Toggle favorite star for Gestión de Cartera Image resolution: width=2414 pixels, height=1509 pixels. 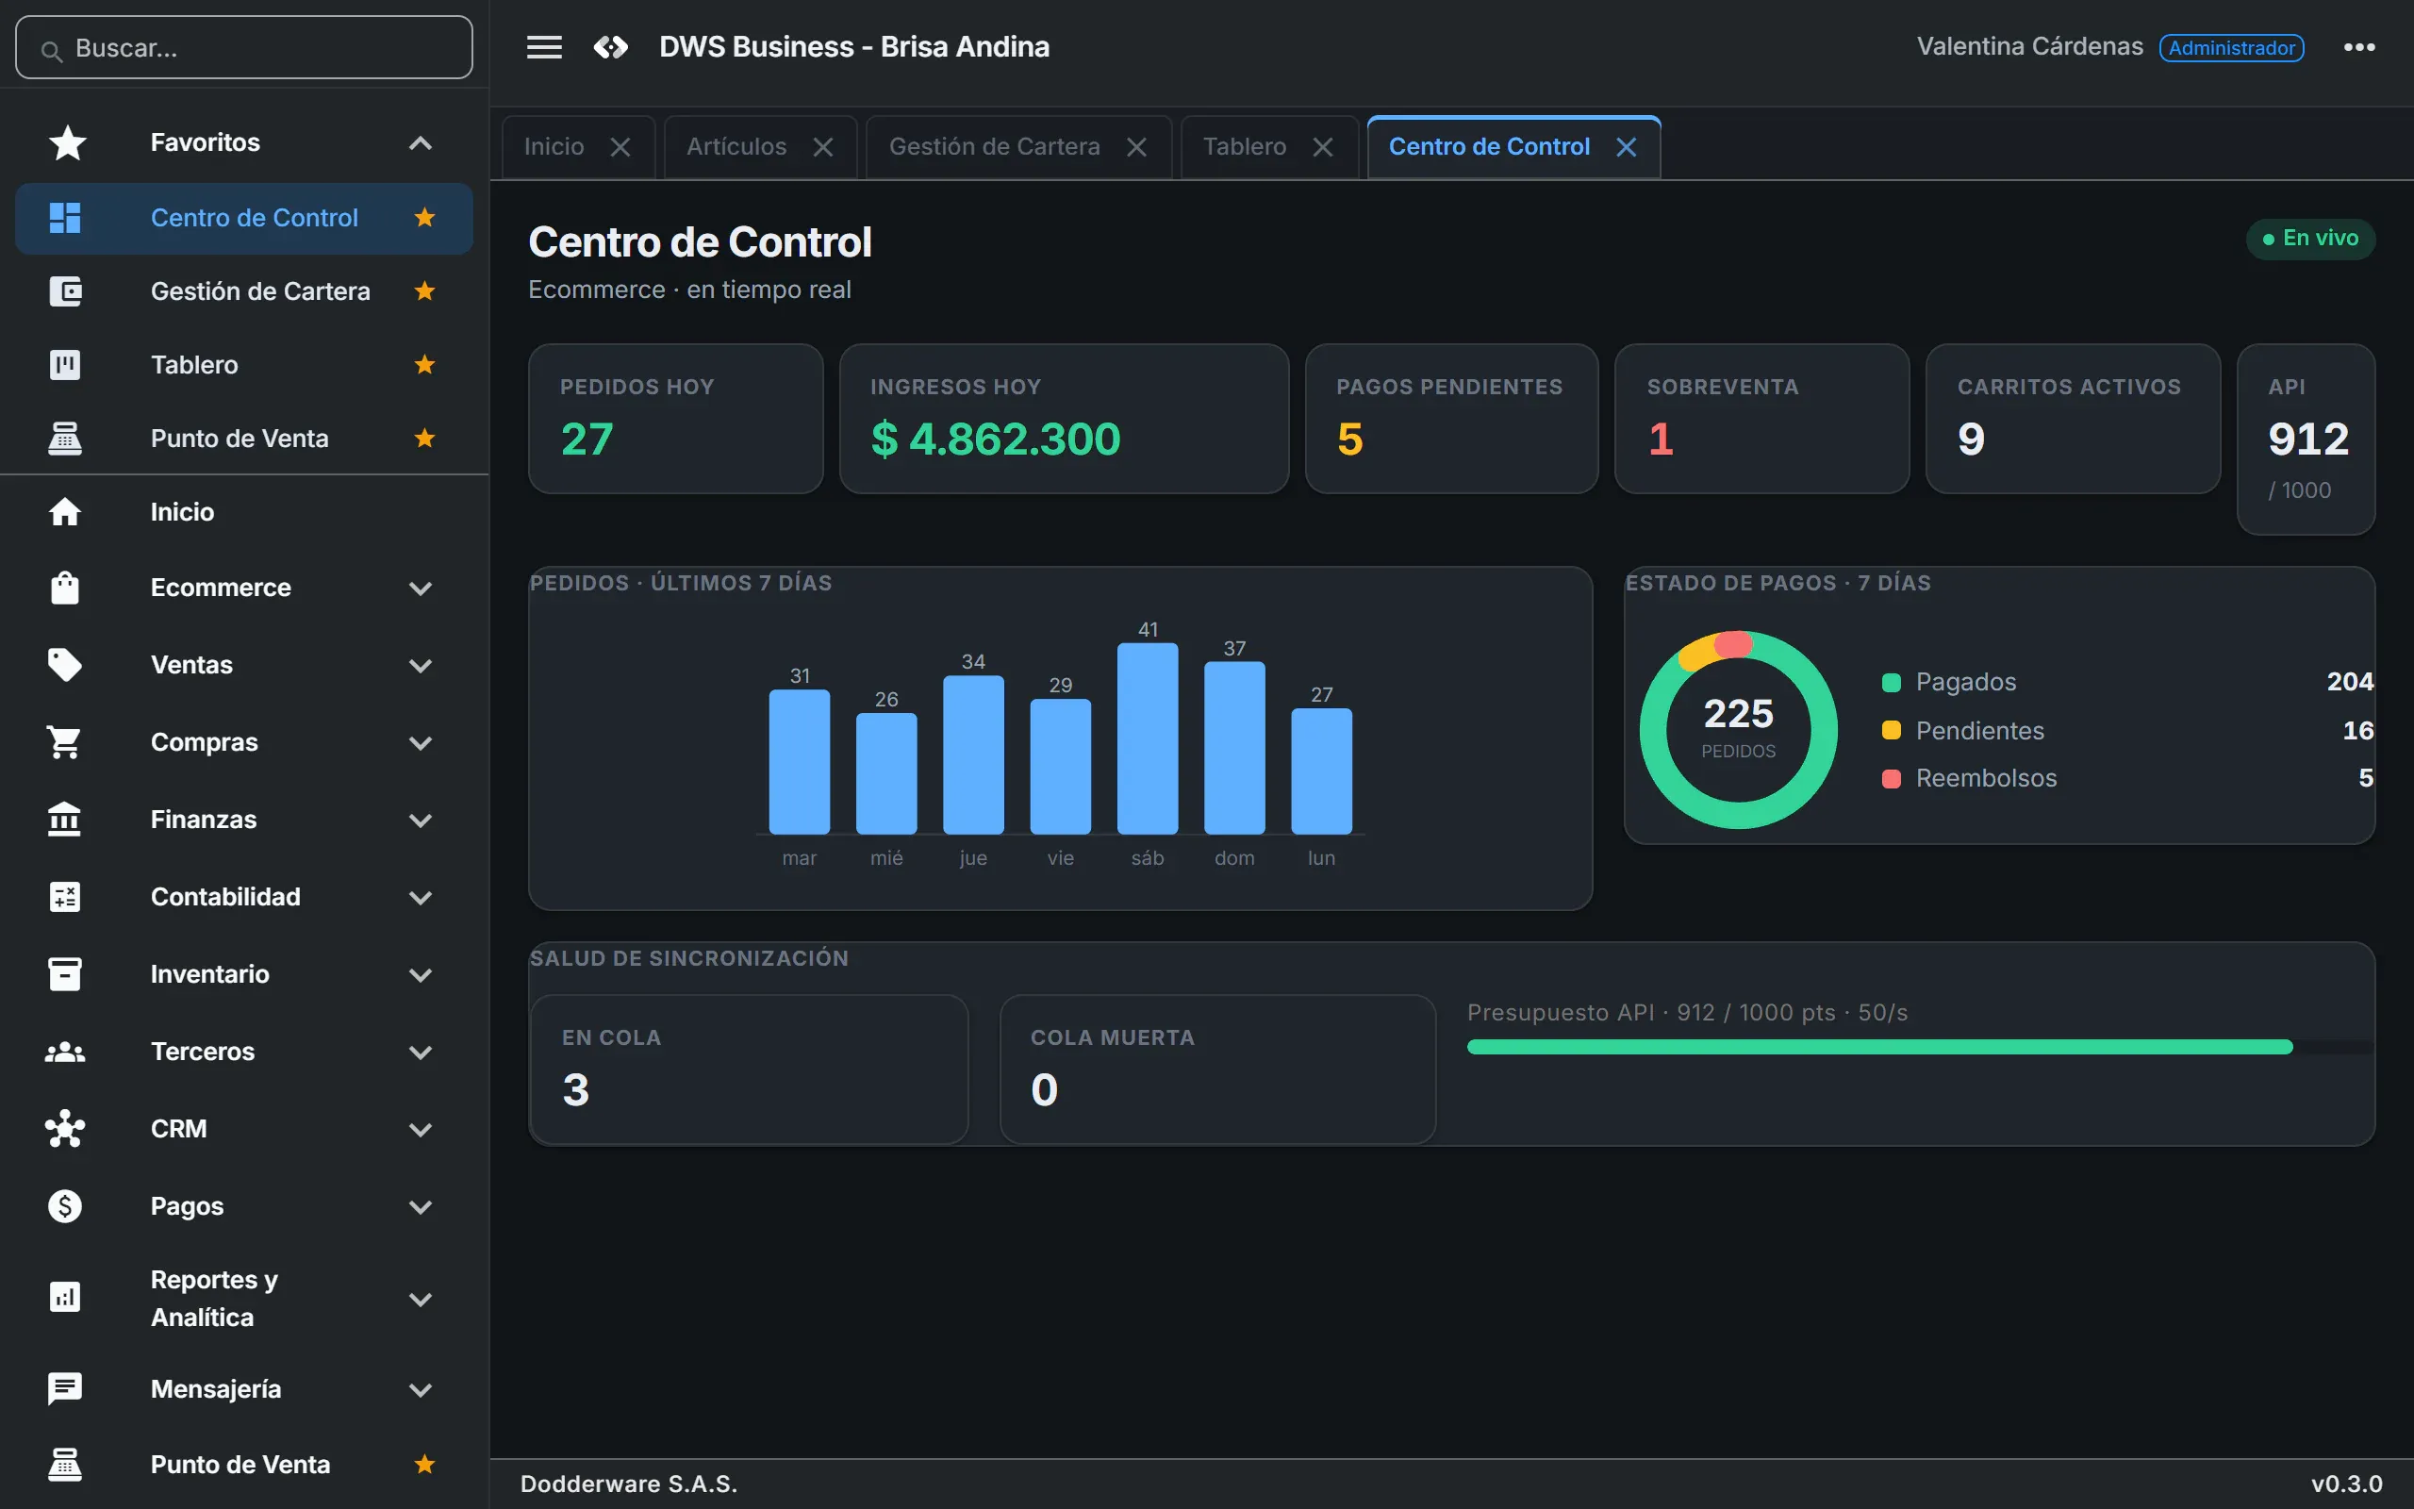coord(425,291)
